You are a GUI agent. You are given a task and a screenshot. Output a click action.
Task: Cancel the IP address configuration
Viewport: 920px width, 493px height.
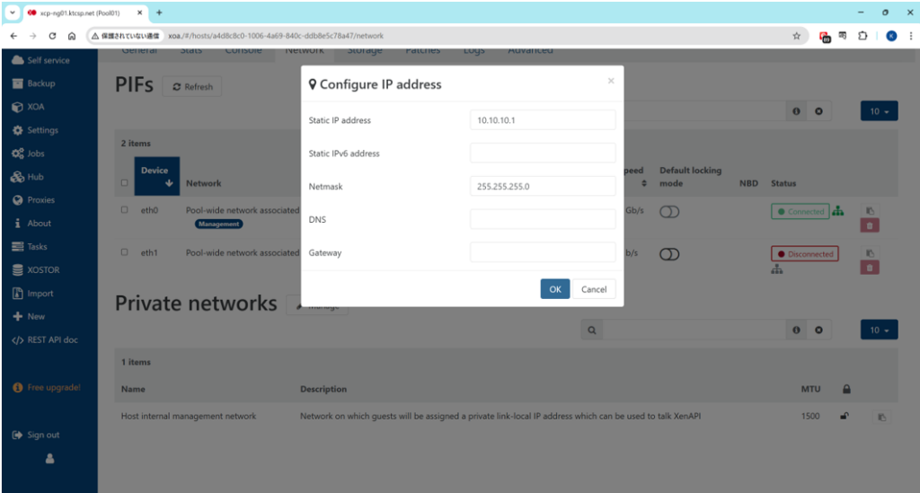click(594, 289)
